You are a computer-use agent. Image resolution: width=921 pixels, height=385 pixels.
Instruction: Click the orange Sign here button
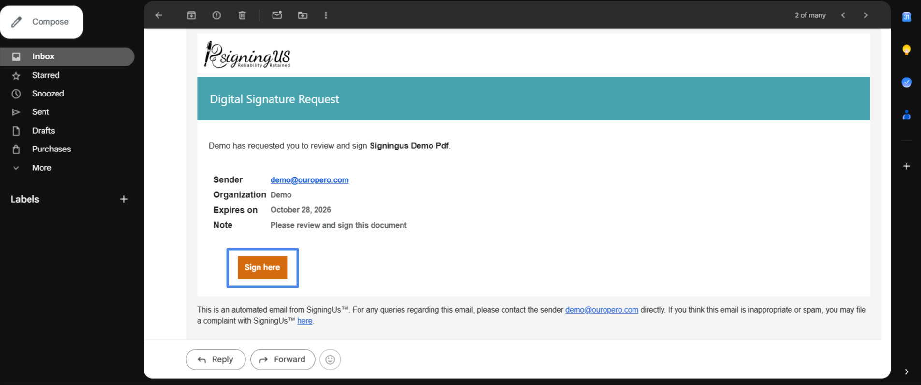[x=262, y=267]
